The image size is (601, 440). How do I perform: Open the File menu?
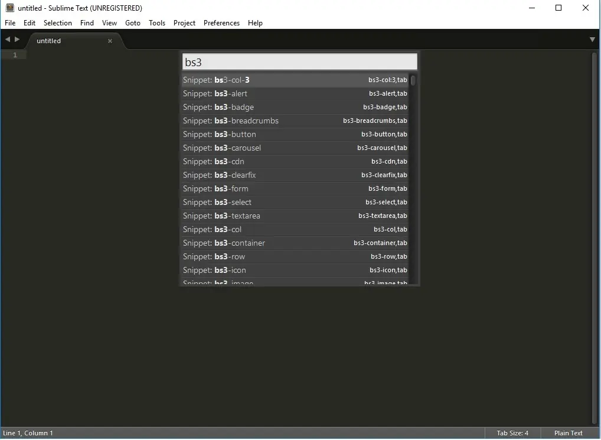pos(10,23)
